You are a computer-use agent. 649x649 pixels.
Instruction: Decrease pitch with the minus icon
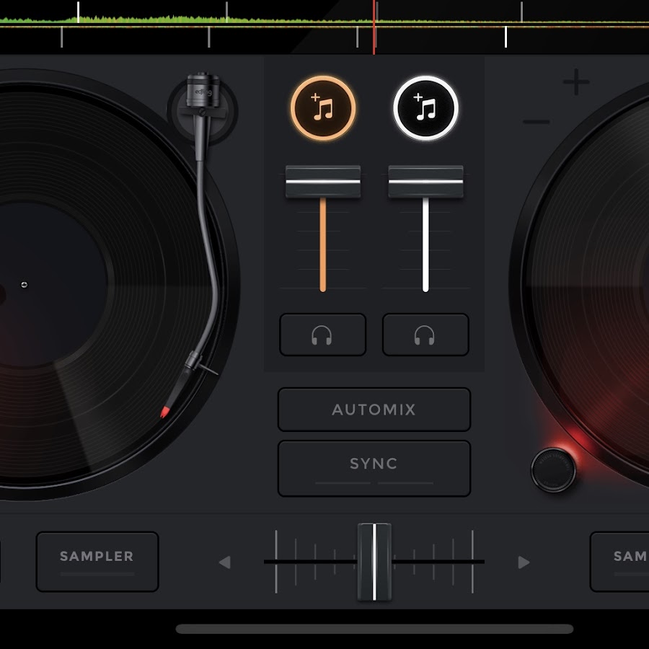click(x=537, y=122)
